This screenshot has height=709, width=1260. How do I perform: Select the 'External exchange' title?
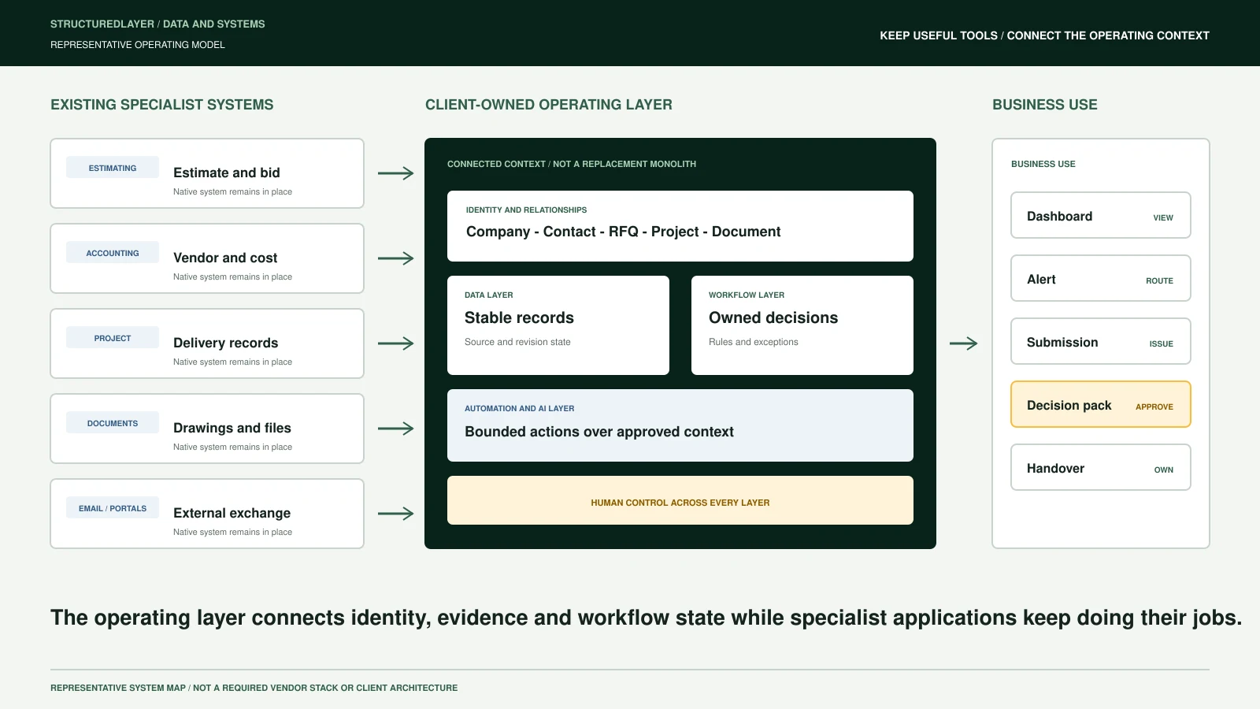coord(232,513)
